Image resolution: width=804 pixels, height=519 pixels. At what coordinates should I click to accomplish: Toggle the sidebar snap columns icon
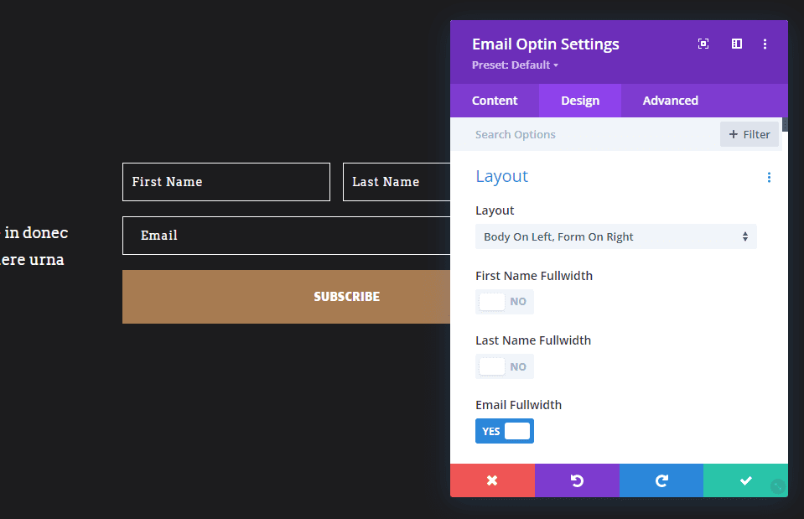coord(736,44)
